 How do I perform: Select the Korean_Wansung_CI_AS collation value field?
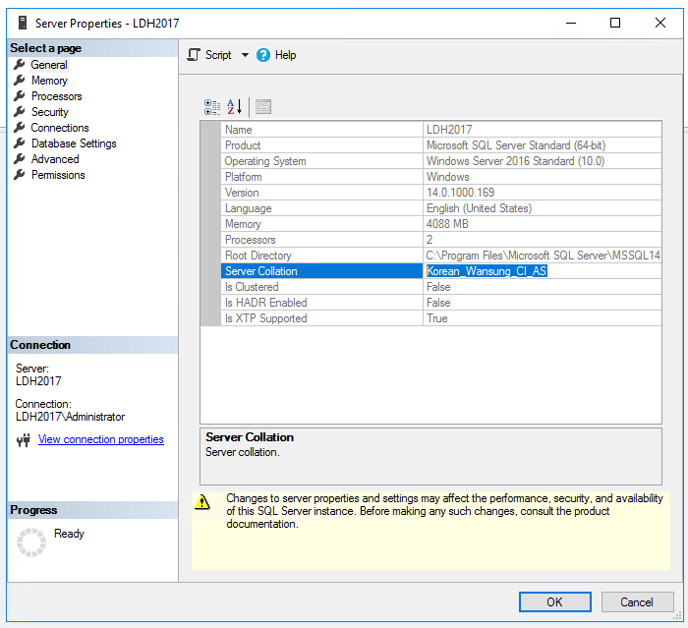[543, 271]
